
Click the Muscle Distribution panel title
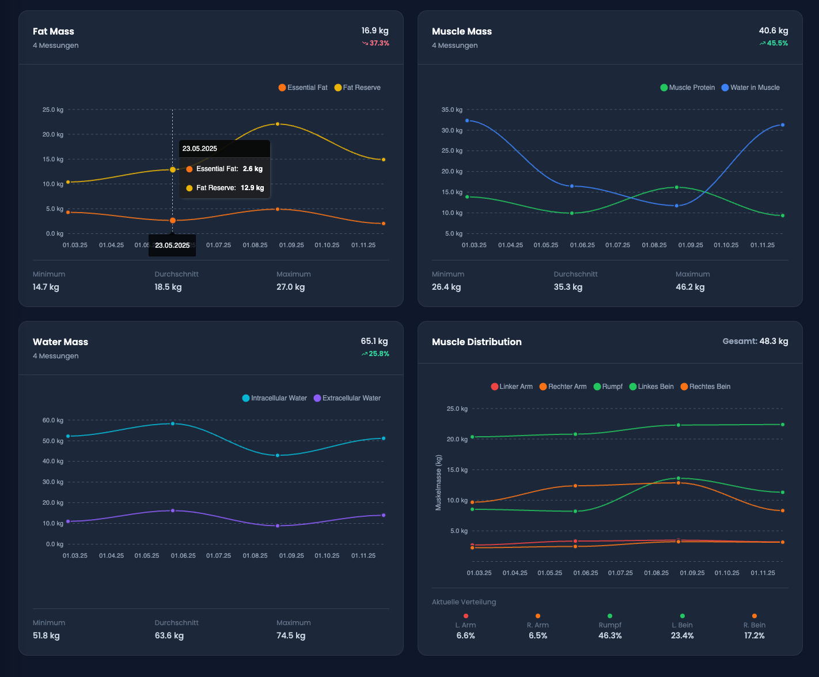477,341
